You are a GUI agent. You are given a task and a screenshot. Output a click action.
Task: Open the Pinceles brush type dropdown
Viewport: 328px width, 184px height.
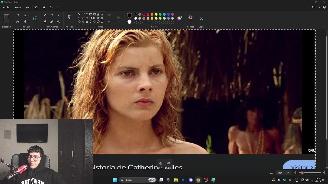pos(69,21)
